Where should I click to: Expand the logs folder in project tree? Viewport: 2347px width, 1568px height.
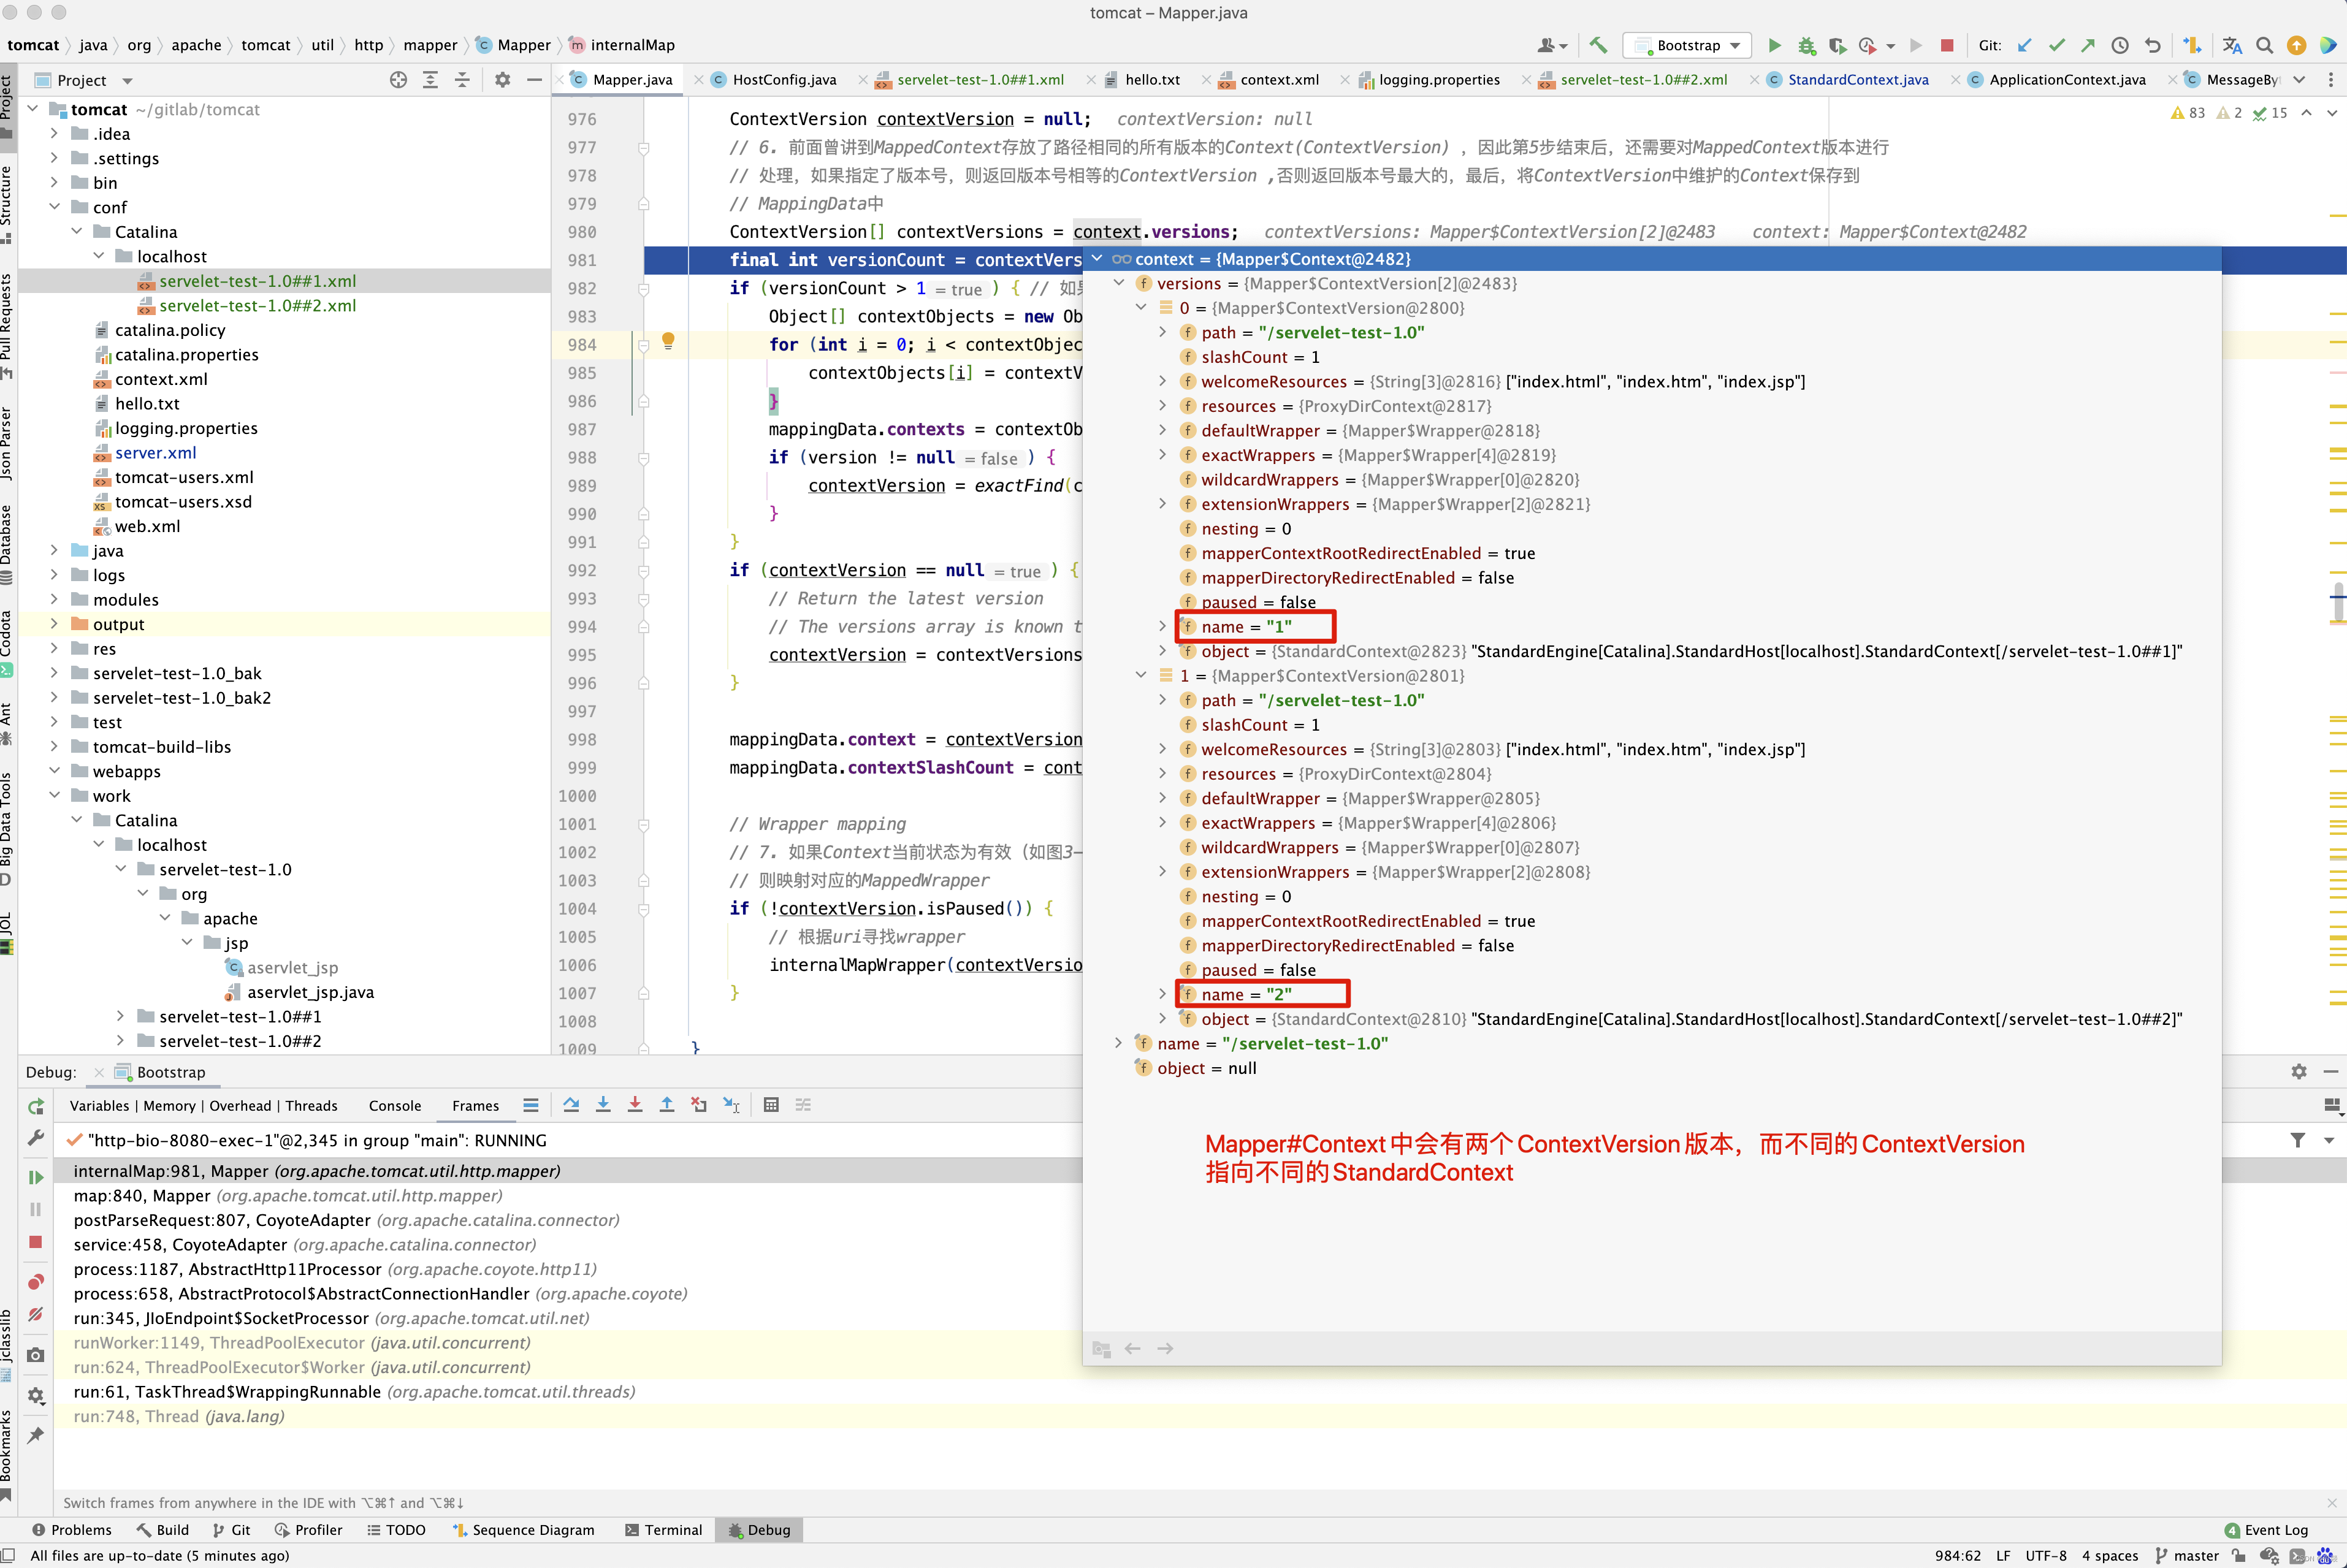(54, 575)
